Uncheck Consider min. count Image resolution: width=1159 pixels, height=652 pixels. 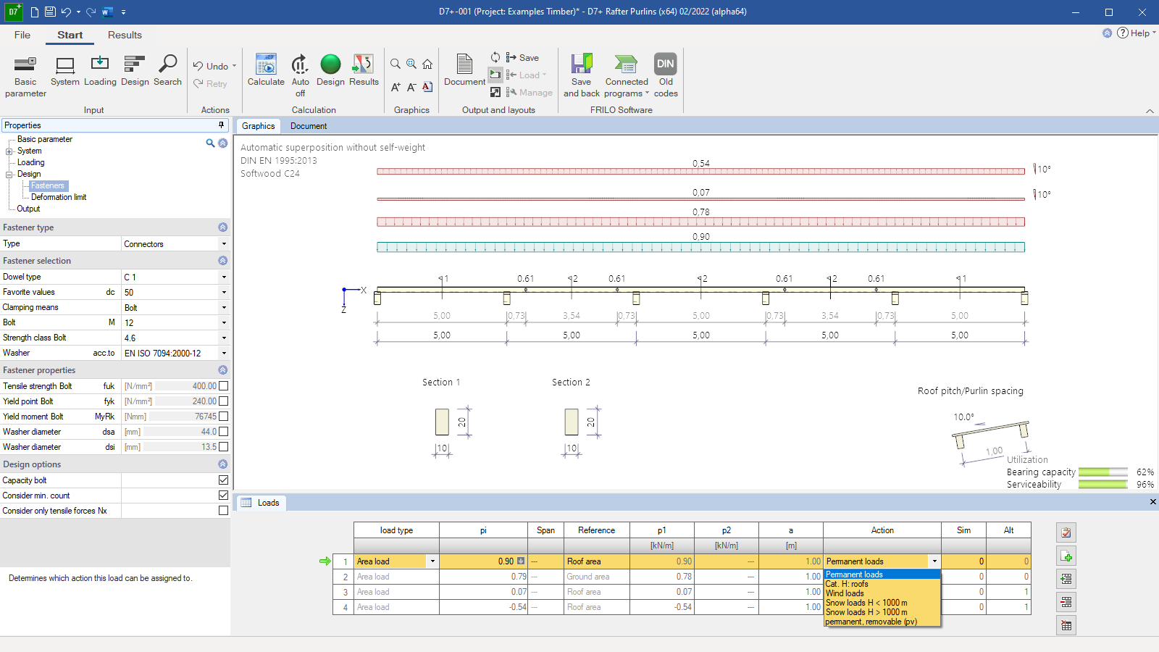(x=224, y=496)
